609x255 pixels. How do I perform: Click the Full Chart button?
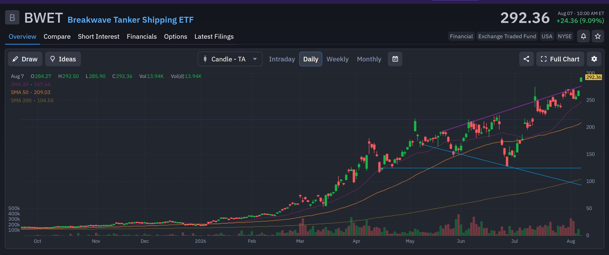point(560,59)
